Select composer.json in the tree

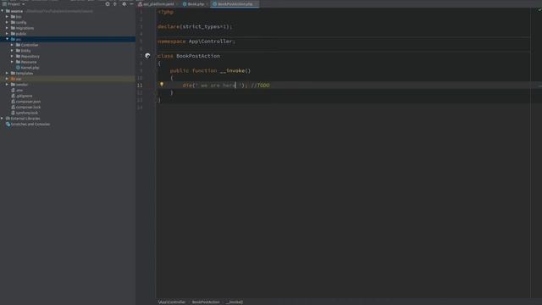[x=28, y=102]
